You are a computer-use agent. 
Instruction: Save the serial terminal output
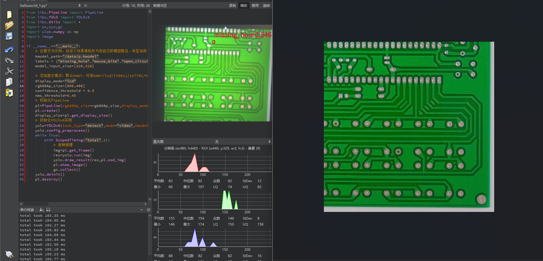[48, 210]
